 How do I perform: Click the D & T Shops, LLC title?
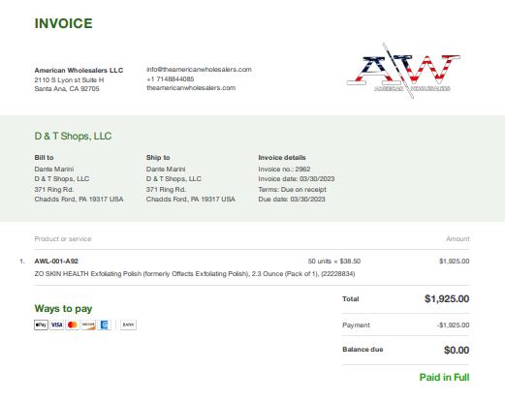pos(73,136)
